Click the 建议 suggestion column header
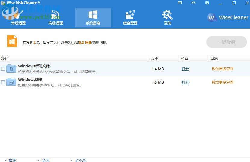250x162 pixels. tap(230, 59)
